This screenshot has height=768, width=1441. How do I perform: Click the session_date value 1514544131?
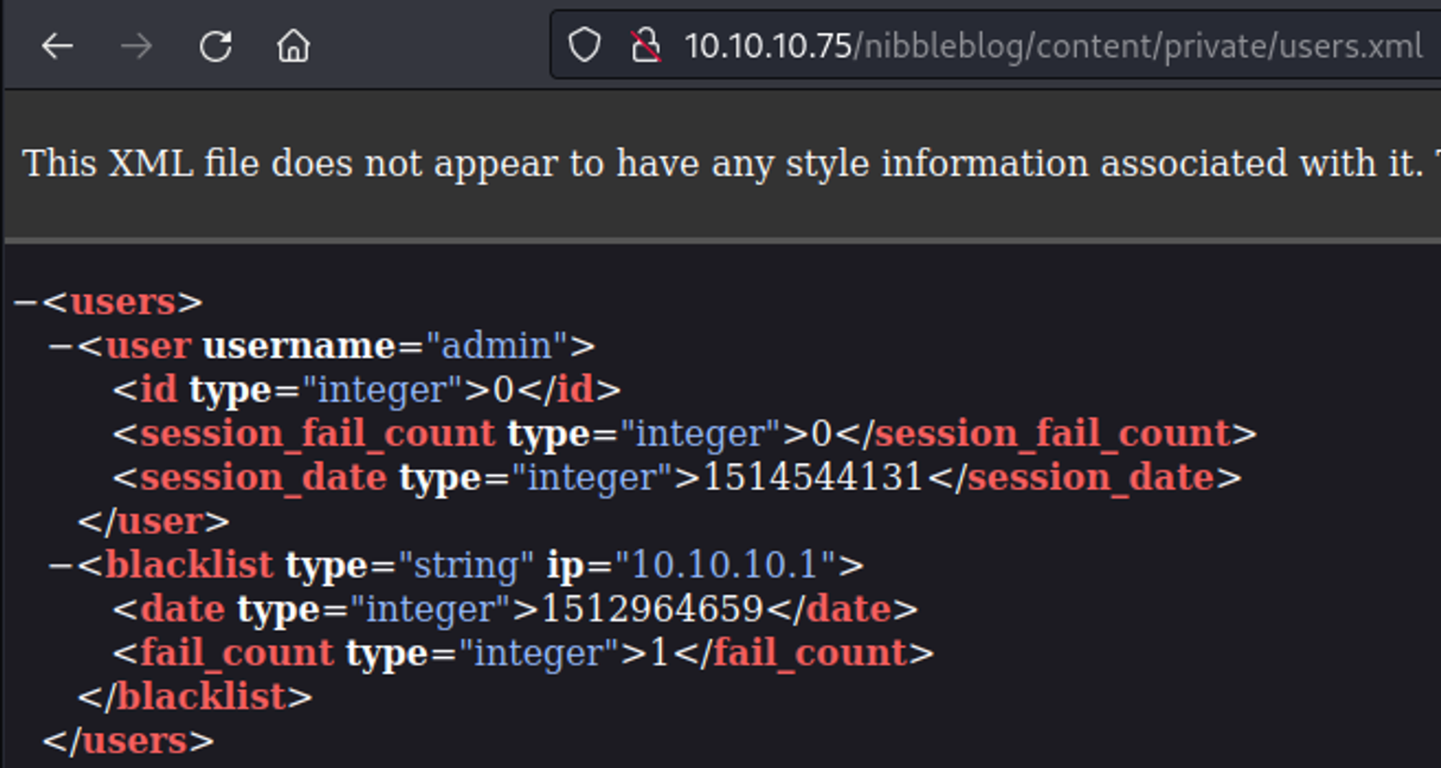coord(812,477)
